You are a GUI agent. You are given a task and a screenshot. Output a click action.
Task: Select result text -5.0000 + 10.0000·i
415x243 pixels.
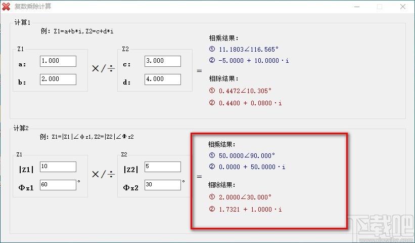254,61
